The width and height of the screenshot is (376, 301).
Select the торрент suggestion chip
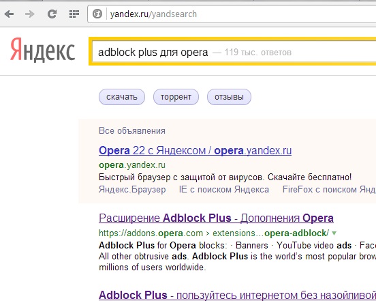pos(176,97)
